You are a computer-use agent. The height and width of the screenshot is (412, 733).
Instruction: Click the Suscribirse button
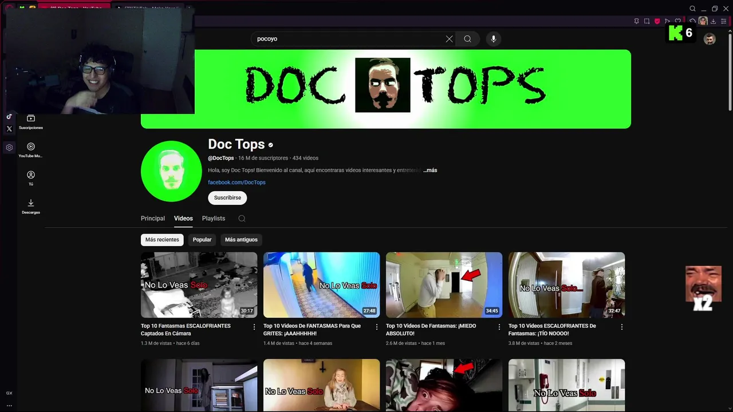pos(227,197)
